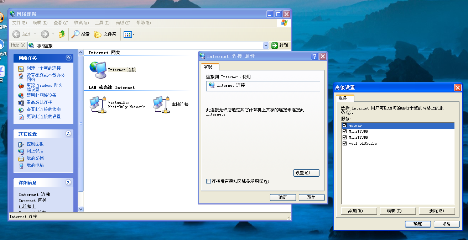Open the address bar dropdown arrow
Image resolution: width=468 pixels, height=240 pixels.
coord(266,46)
